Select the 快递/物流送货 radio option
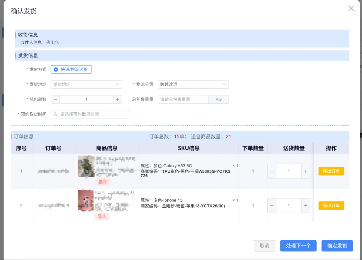The image size is (362, 260). [71, 70]
